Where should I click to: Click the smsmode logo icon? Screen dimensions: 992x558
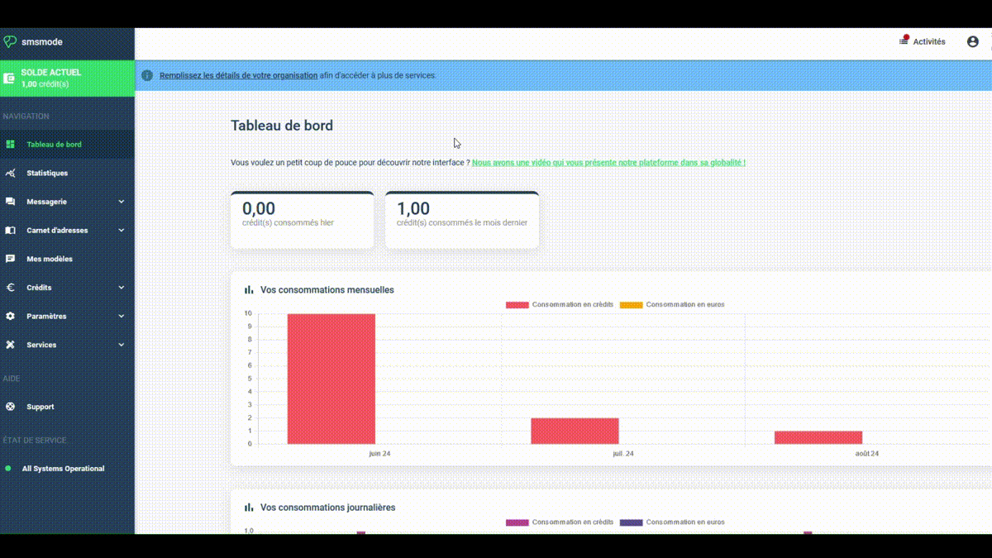[x=10, y=42]
